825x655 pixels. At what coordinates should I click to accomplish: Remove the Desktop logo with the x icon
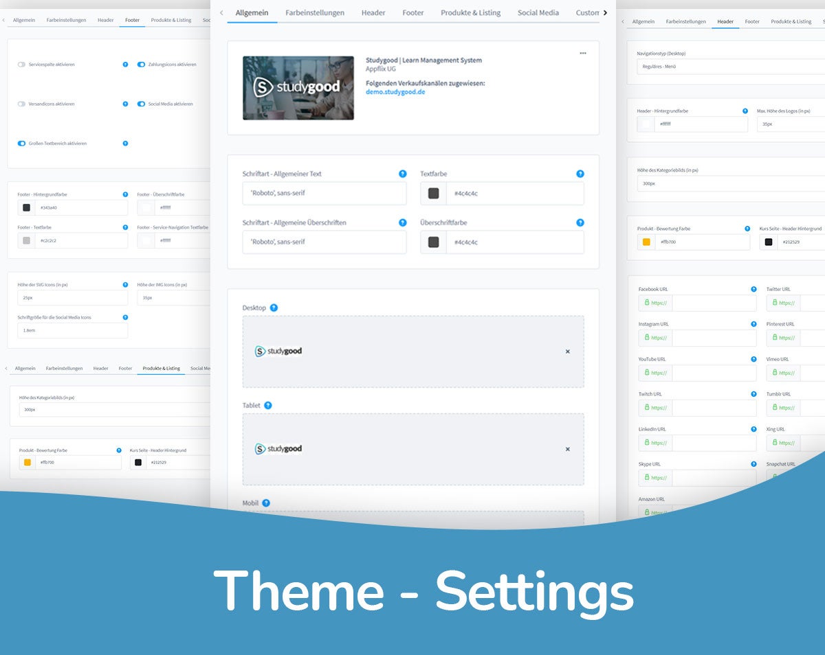567,352
